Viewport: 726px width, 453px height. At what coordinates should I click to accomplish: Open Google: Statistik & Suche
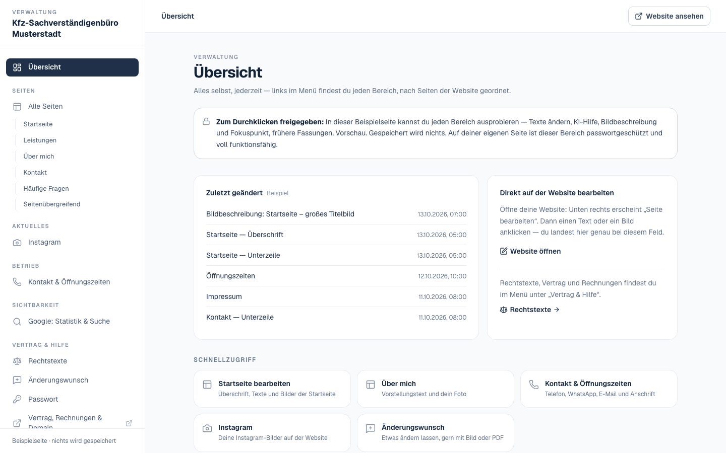click(x=72, y=322)
